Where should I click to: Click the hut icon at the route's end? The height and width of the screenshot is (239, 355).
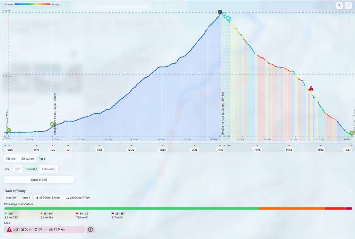tap(351, 132)
